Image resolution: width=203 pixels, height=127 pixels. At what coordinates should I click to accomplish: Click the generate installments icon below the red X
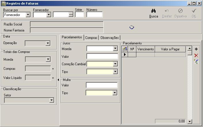196,61
